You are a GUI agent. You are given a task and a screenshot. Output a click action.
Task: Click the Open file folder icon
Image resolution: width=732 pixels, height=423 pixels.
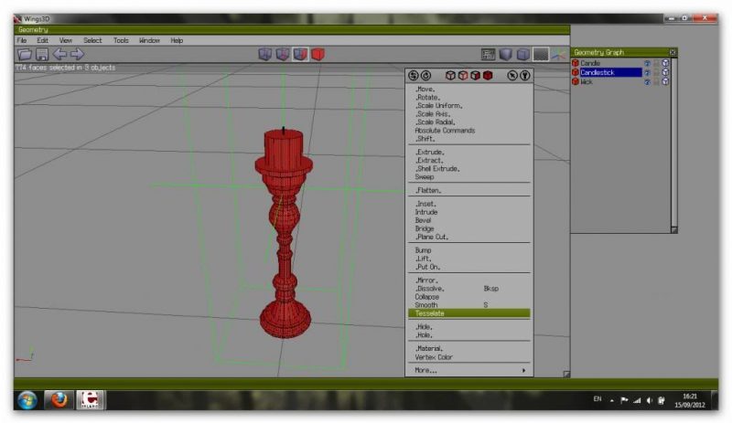click(x=23, y=55)
